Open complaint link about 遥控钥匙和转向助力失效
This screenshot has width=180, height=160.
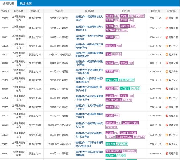[89, 125]
